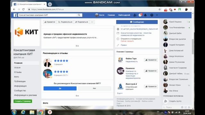205x115 pixels.
Task: Click Подписаться to follow the page
Action: coord(65,22)
